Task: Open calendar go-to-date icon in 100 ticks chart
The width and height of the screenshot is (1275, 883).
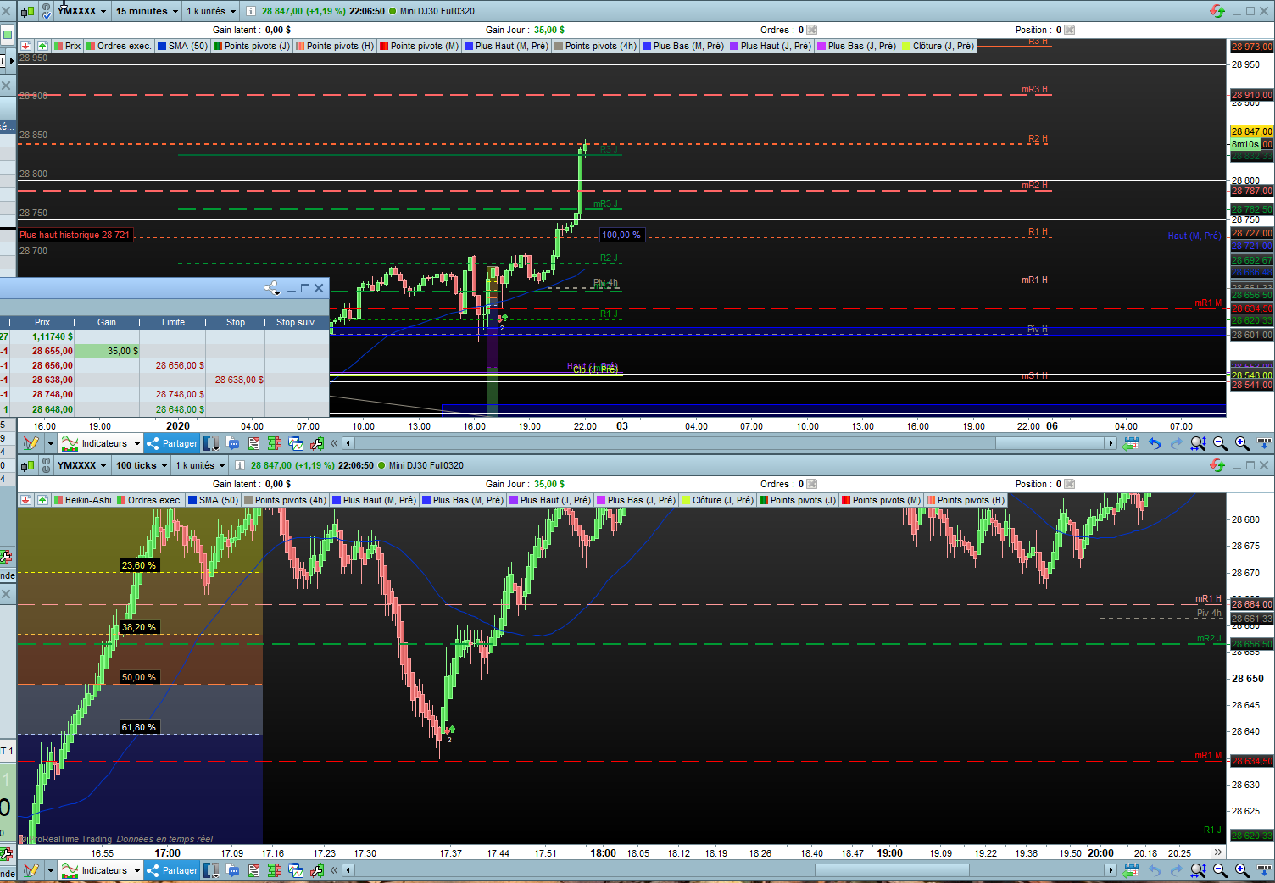Action: (x=1130, y=870)
